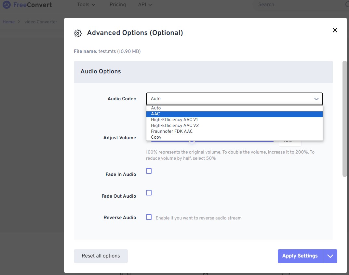Screen dimensions: 349x275
Task: Click the Audio Options header text
Action: point(101,71)
